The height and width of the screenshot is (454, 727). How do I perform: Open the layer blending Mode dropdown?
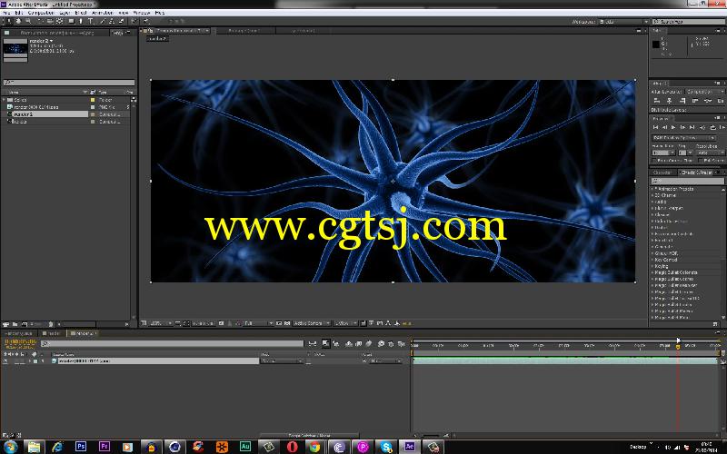[x=282, y=360]
